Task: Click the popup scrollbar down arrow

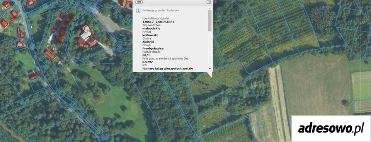Action: coord(209,69)
